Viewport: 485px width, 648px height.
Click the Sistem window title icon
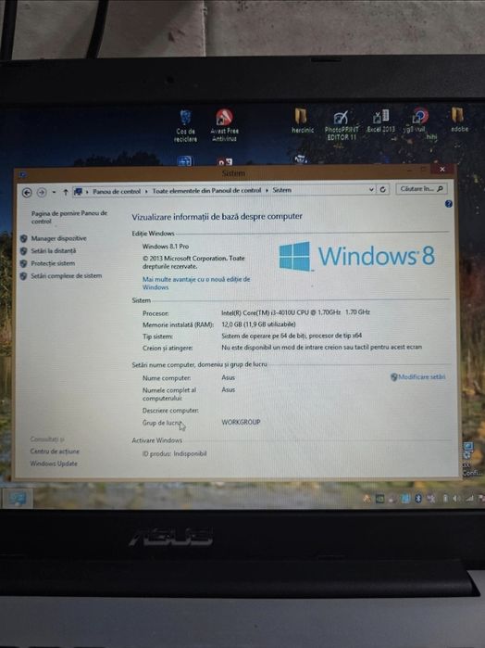pyautogui.click(x=23, y=175)
